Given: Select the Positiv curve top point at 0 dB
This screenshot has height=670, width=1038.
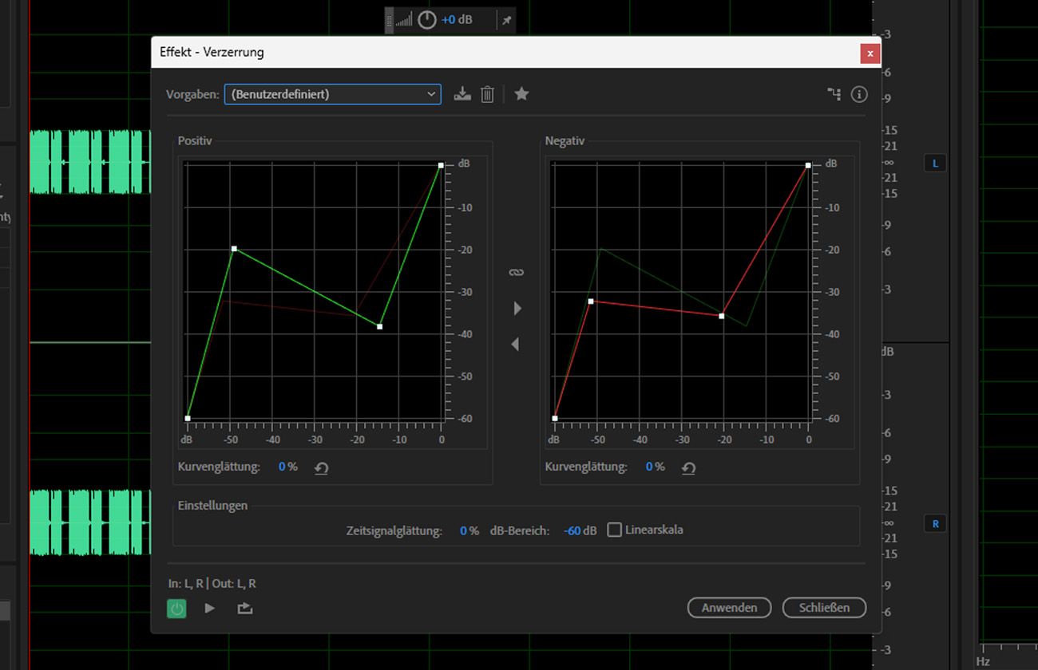Looking at the screenshot, I should click(441, 165).
